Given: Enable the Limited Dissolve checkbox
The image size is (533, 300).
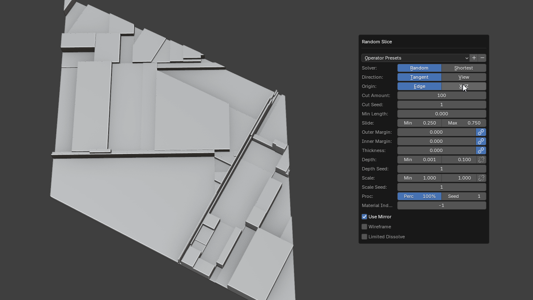Looking at the screenshot, I should 364,237.
